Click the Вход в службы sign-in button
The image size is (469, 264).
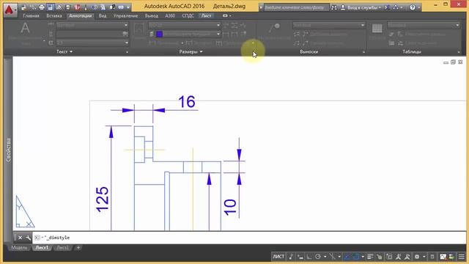click(361, 7)
